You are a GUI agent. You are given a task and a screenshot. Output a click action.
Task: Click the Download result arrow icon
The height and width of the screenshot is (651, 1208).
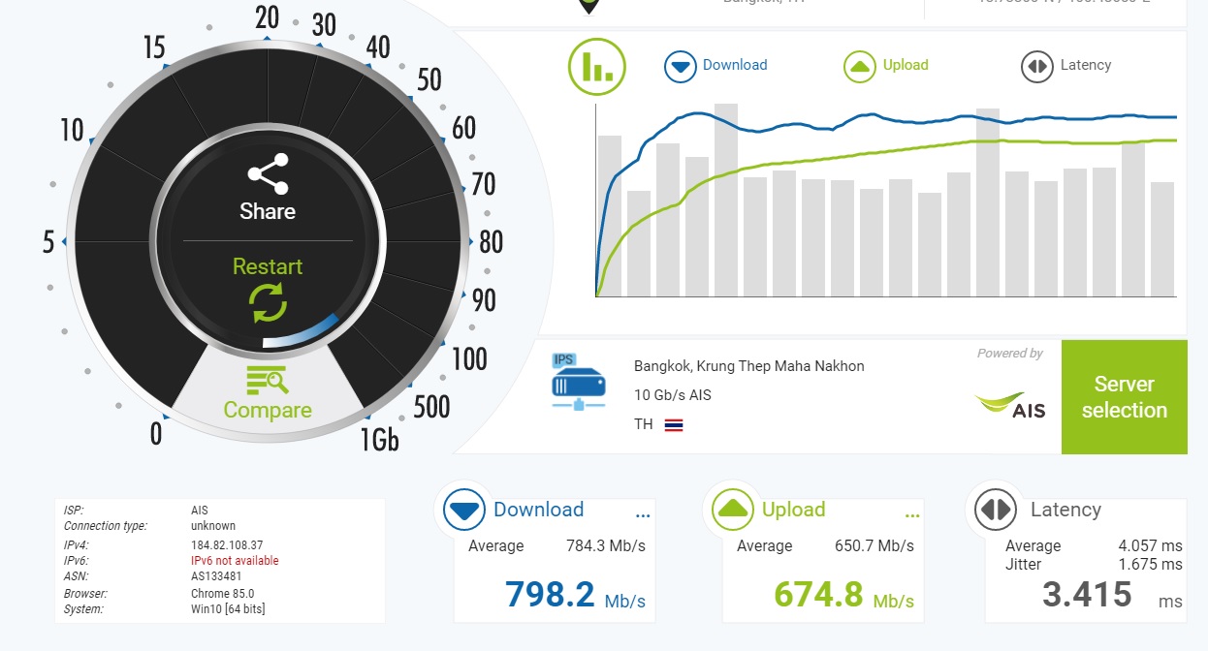click(x=464, y=510)
